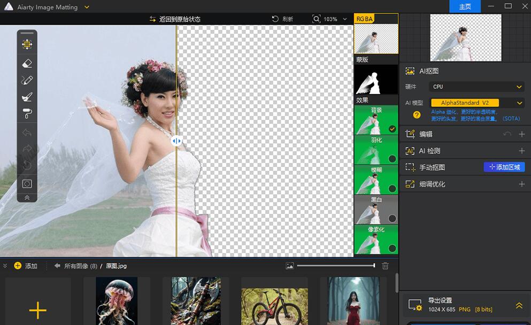Select the rectangular selection tool
The image size is (531, 325).
pyautogui.click(x=27, y=183)
